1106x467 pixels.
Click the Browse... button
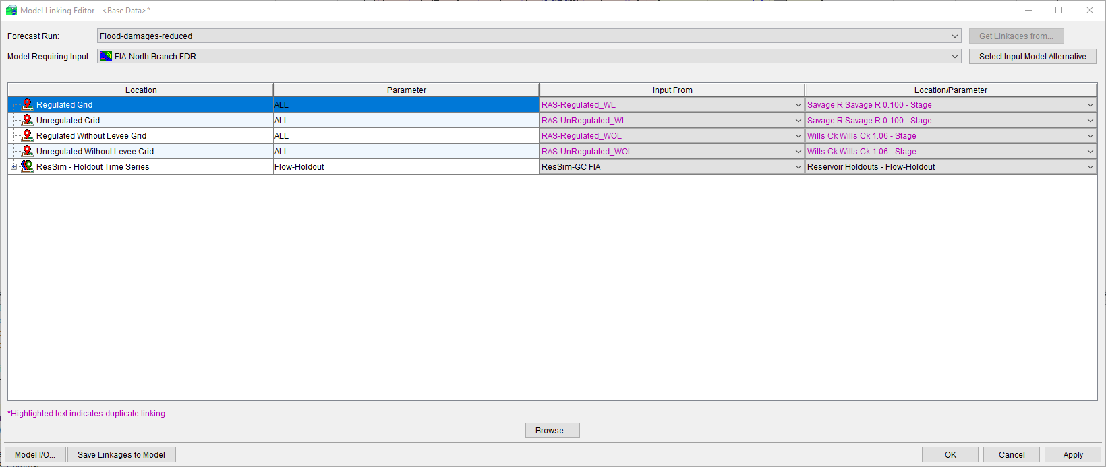[552, 431]
